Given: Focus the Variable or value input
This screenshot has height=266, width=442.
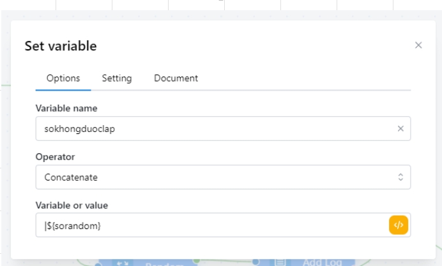Looking at the screenshot, I should coord(211,225).
